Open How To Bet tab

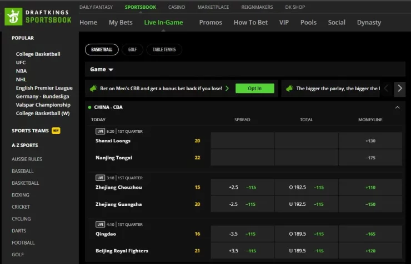[x=251, y=23]
